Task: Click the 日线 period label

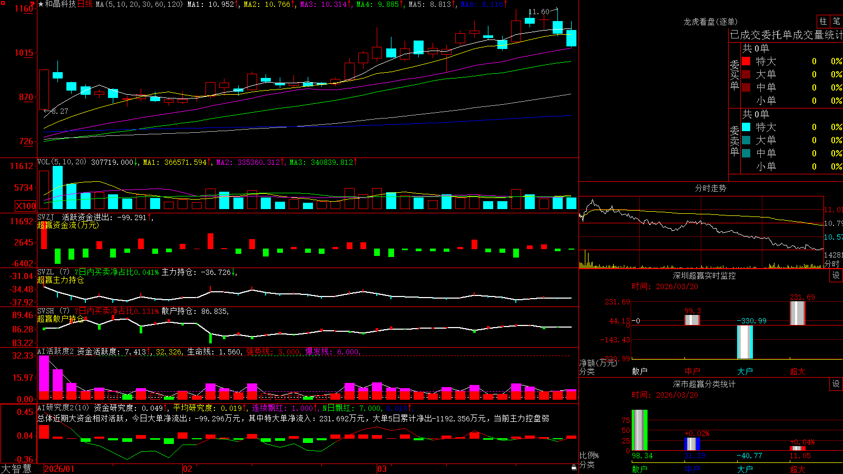Action: [x=85, y=4]
